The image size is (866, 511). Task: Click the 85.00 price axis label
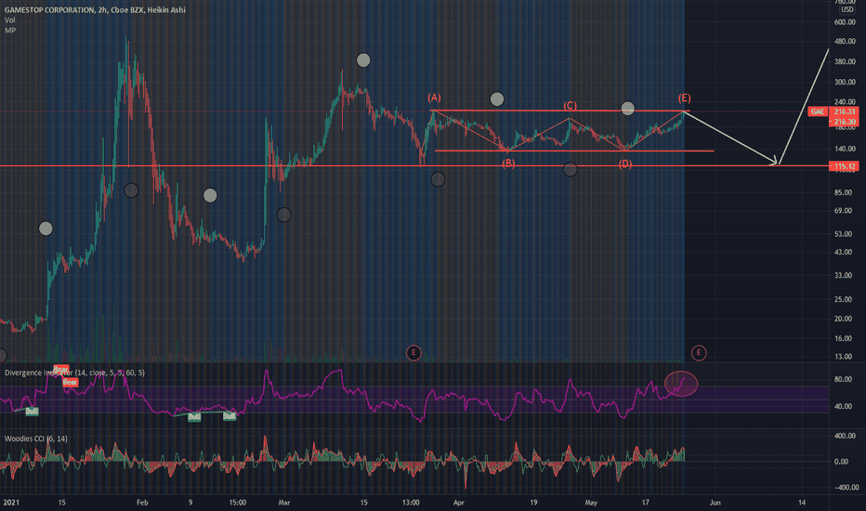point(843,192)
